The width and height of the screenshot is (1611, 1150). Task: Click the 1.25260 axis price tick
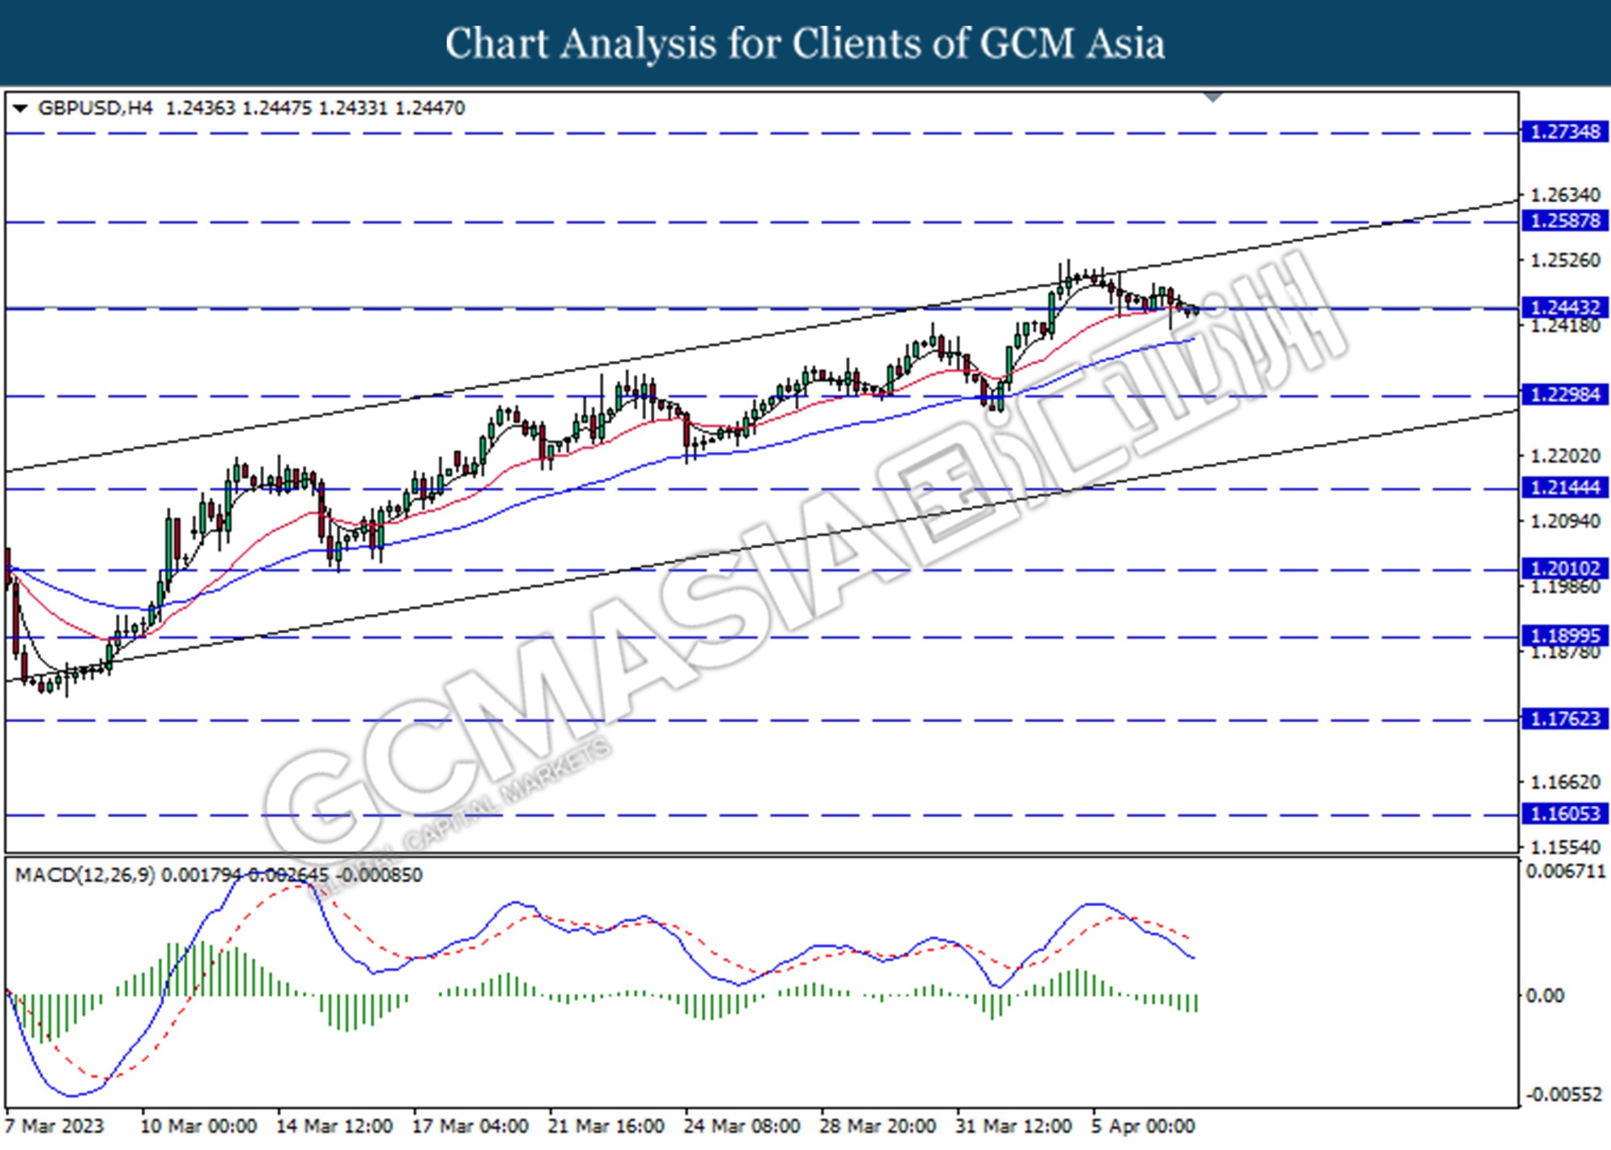1564,260
